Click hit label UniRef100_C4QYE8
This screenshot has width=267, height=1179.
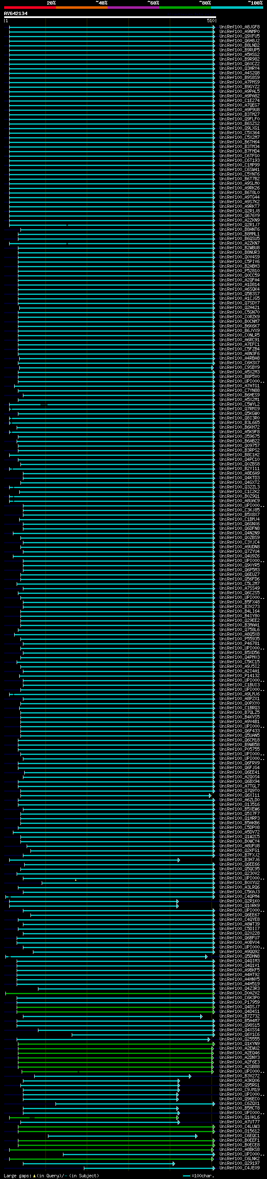(239, 920)
